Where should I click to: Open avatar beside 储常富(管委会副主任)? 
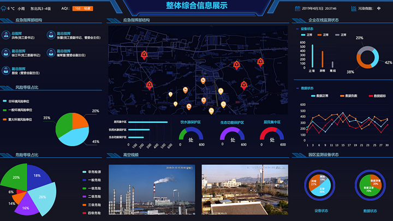point(51,53)
